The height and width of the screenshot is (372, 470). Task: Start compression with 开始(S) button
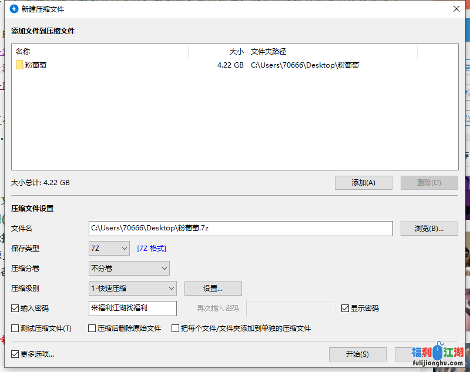coord(357,354)
